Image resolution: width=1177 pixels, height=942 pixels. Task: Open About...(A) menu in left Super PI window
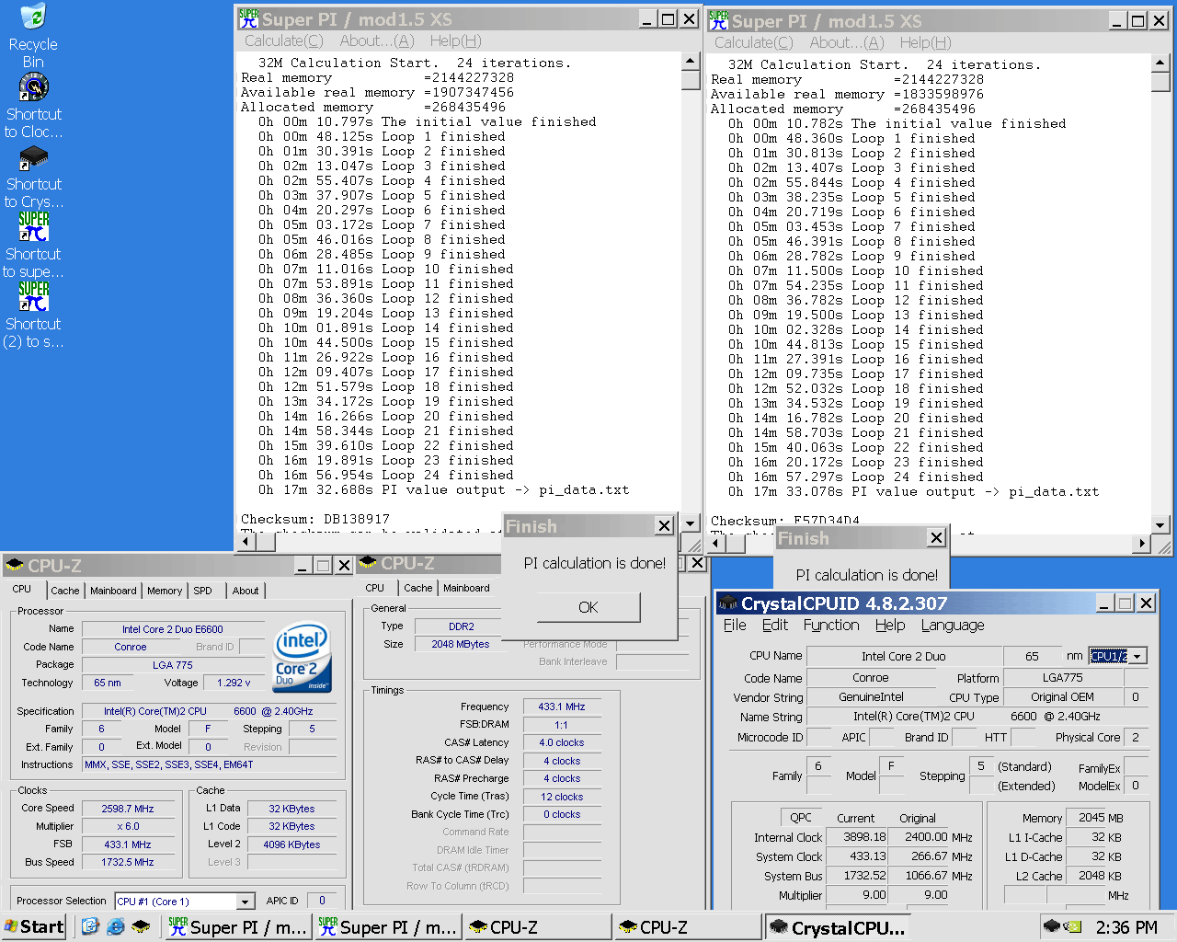point(377,40)
